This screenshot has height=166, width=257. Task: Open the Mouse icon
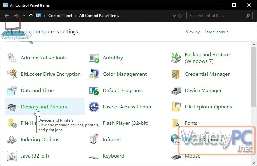pos(176,157)
